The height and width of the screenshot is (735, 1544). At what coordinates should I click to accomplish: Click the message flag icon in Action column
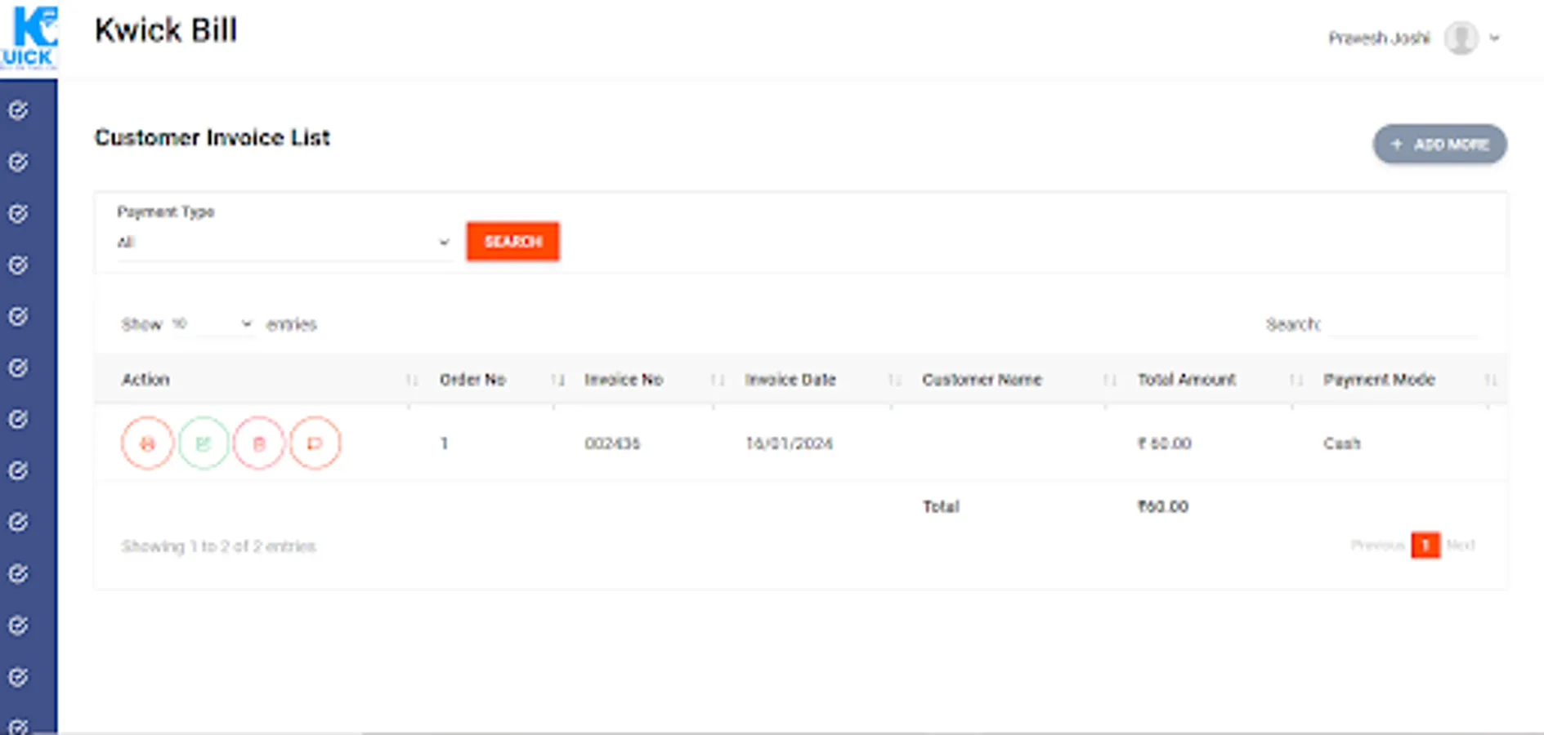tap(315, 443)
